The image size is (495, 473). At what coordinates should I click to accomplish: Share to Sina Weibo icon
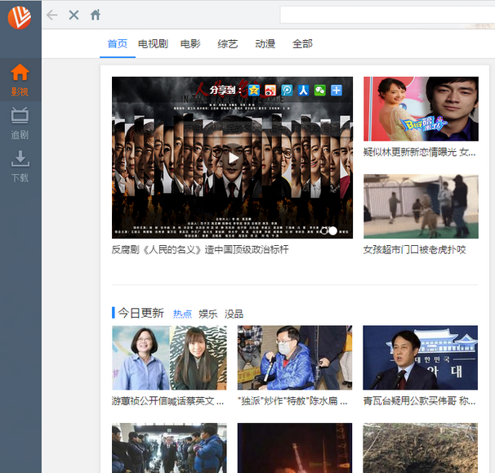(270, 90)
